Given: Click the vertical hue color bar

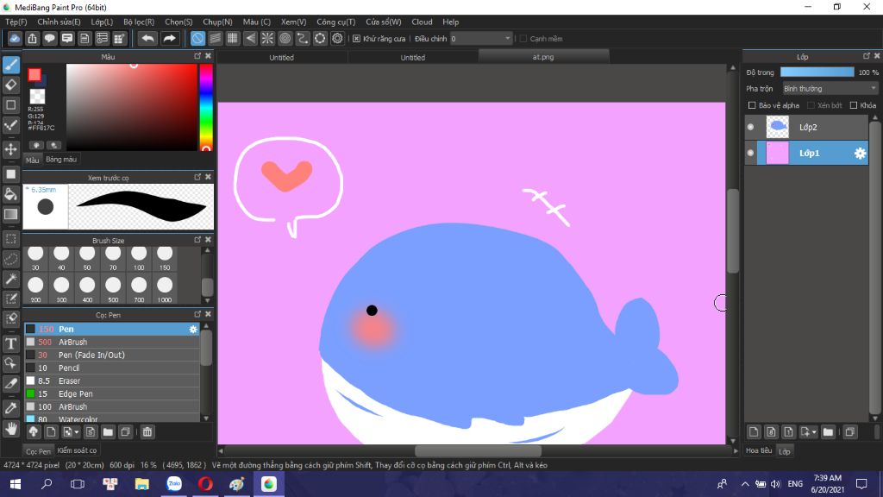Looking at the screenshot, I should click(x=206, y=108).
